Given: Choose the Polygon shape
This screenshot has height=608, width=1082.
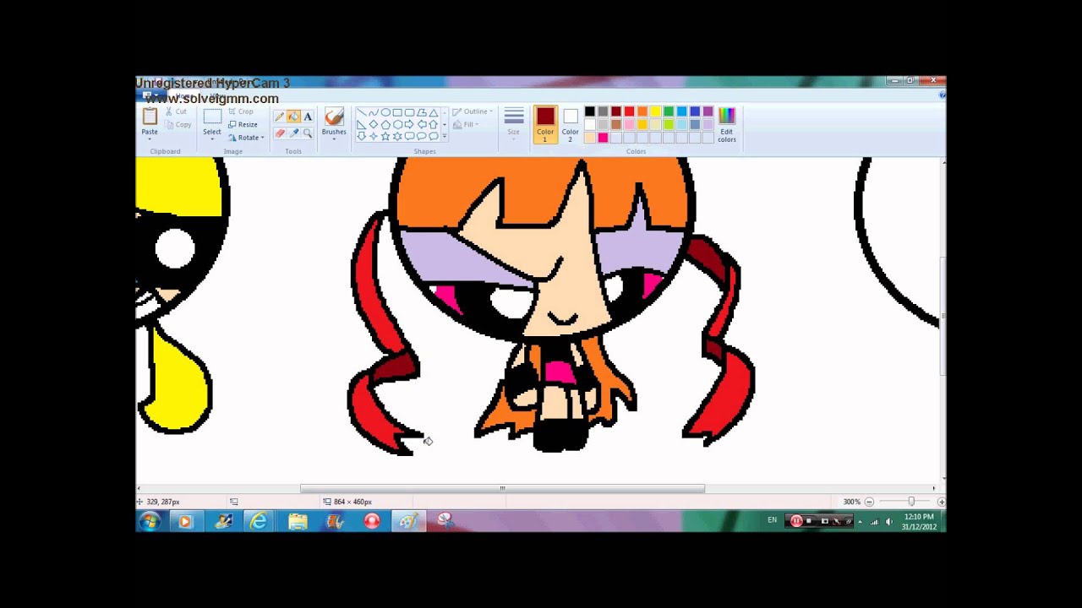Looking at the screenshot, I should [421, 112].
